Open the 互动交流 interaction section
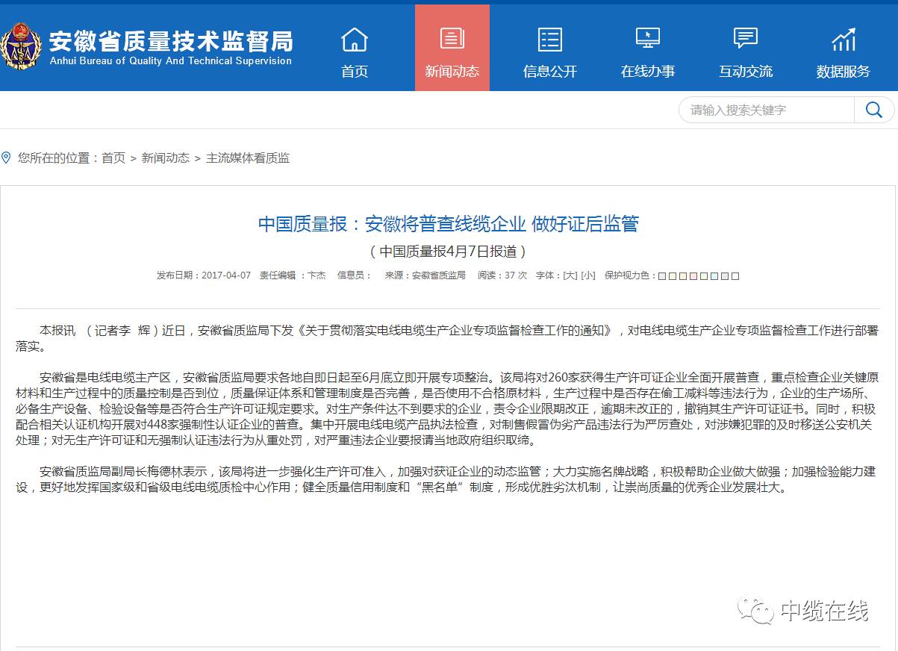 [x=746, y=53]
